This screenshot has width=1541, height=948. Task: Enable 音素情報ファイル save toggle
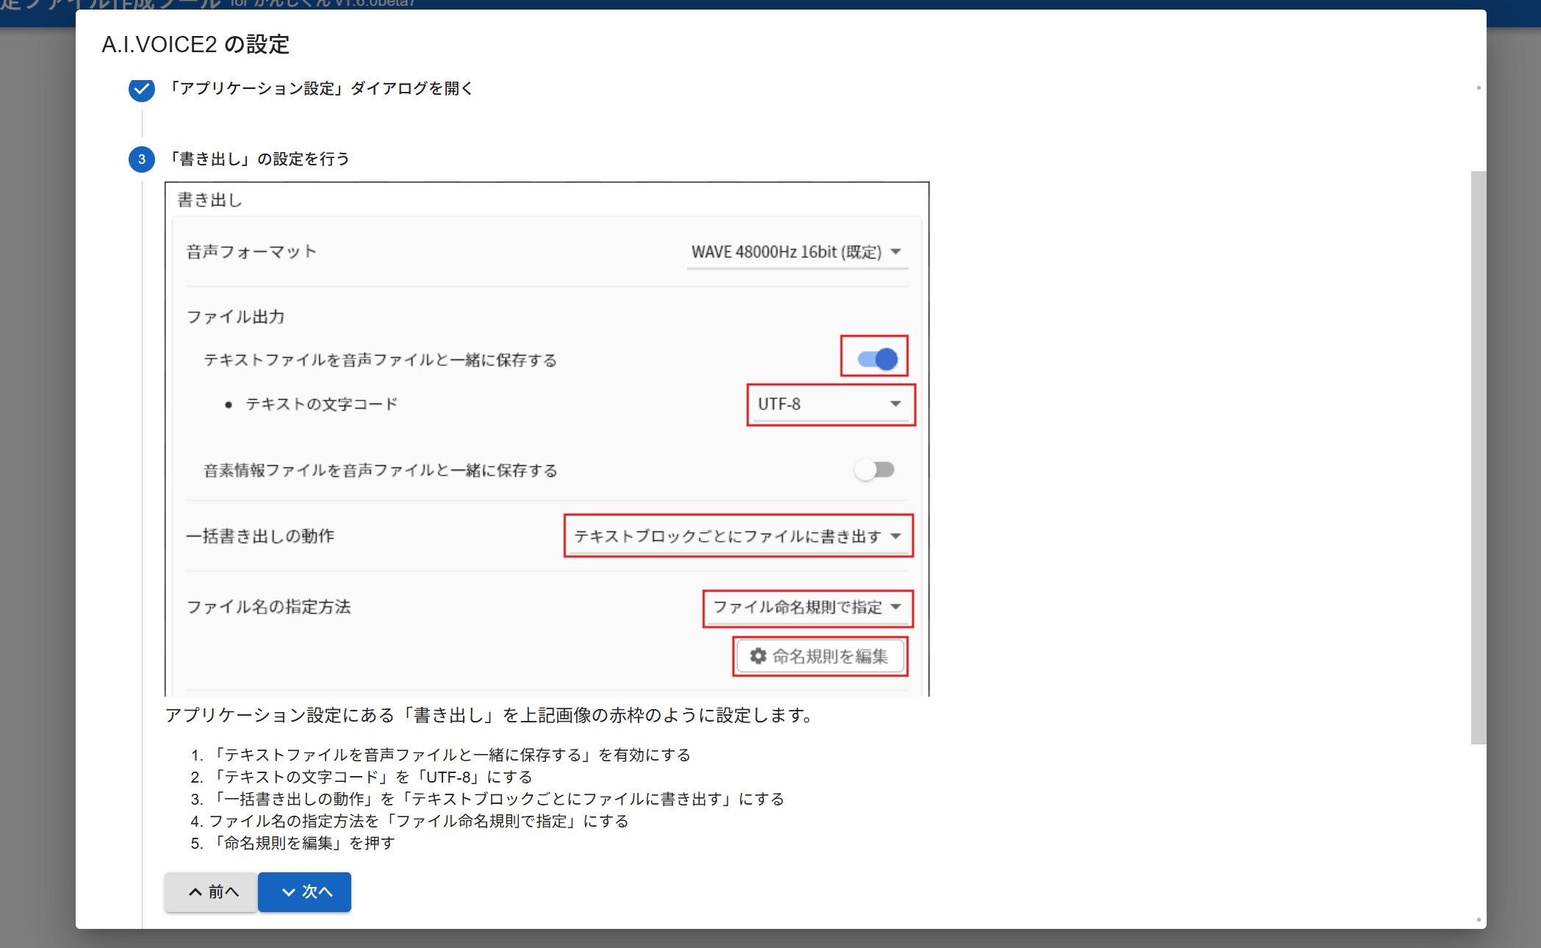(874, 470)
